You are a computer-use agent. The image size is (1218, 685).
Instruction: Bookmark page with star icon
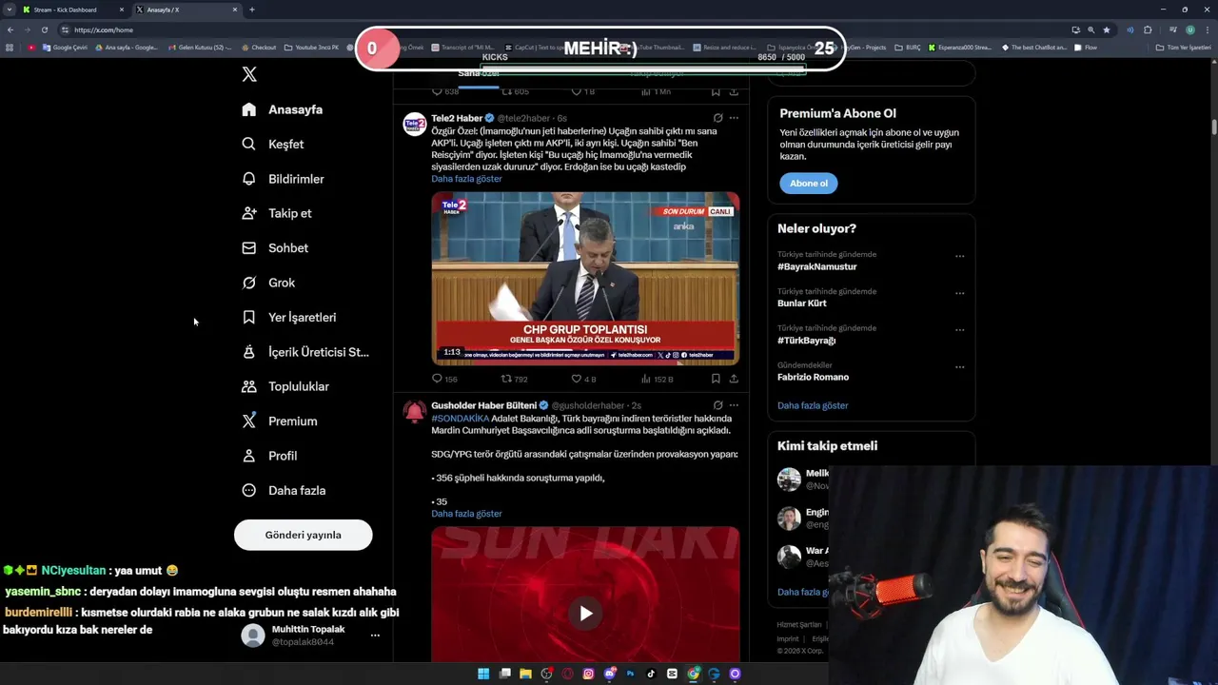1106,29
